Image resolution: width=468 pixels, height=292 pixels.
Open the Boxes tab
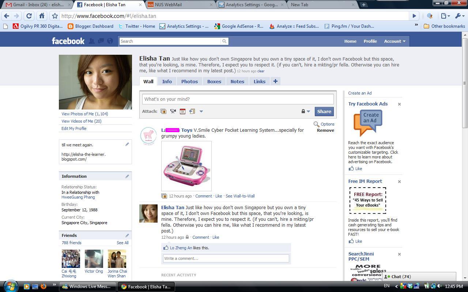pos(214,81)
